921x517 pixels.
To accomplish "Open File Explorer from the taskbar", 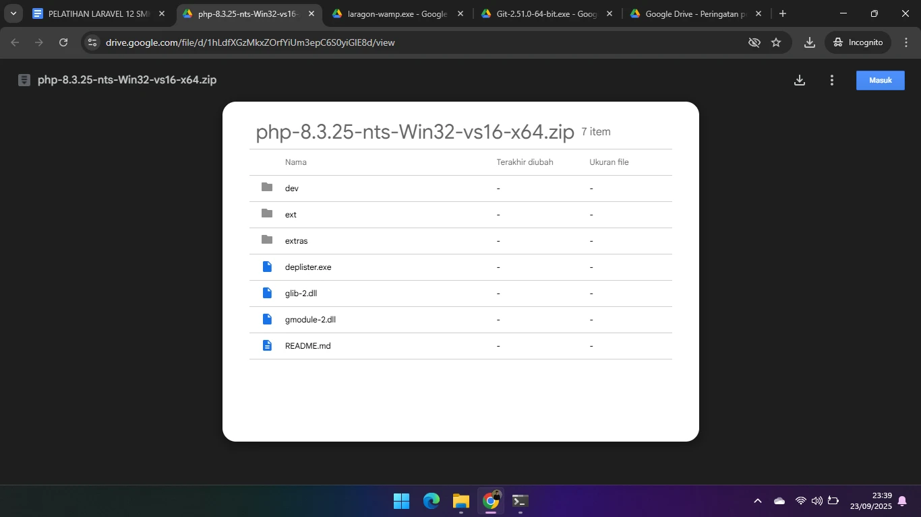I will pyautogui.click(x=460, y=501).
